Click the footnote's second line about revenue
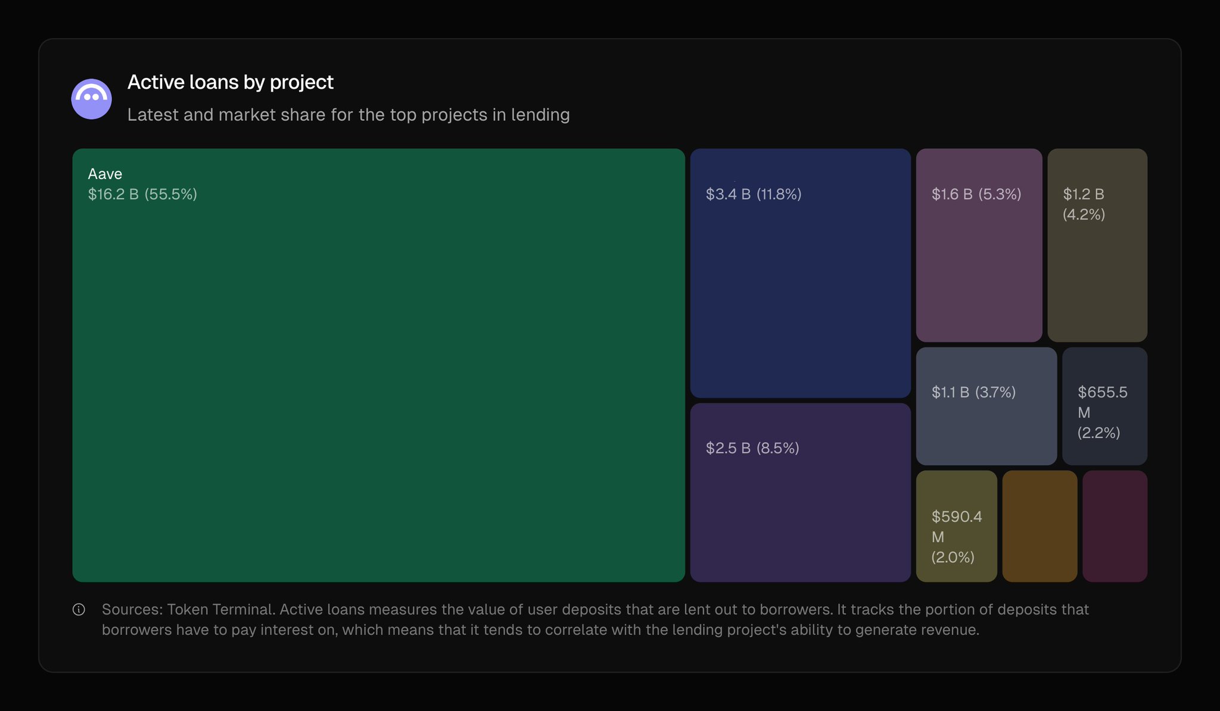This screenshot has width=1220, height=711. [x=540, y=629]
